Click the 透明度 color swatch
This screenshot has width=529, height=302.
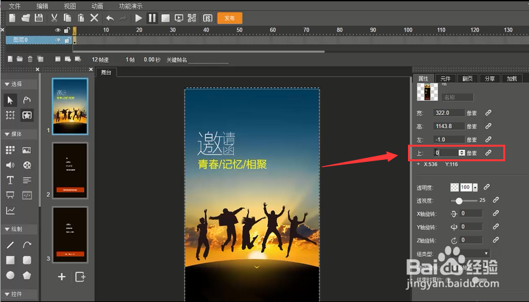click(454, 188)
